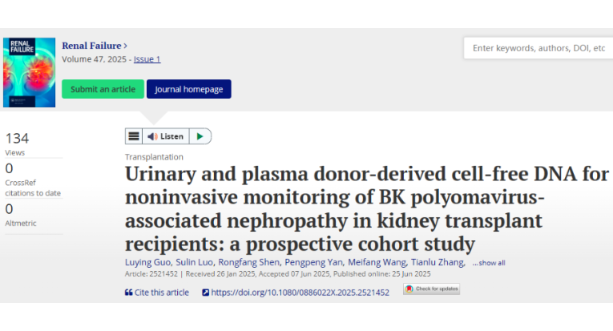Focus the keyword search field
This screenshot has height=331, width=613.
[538, 48]
